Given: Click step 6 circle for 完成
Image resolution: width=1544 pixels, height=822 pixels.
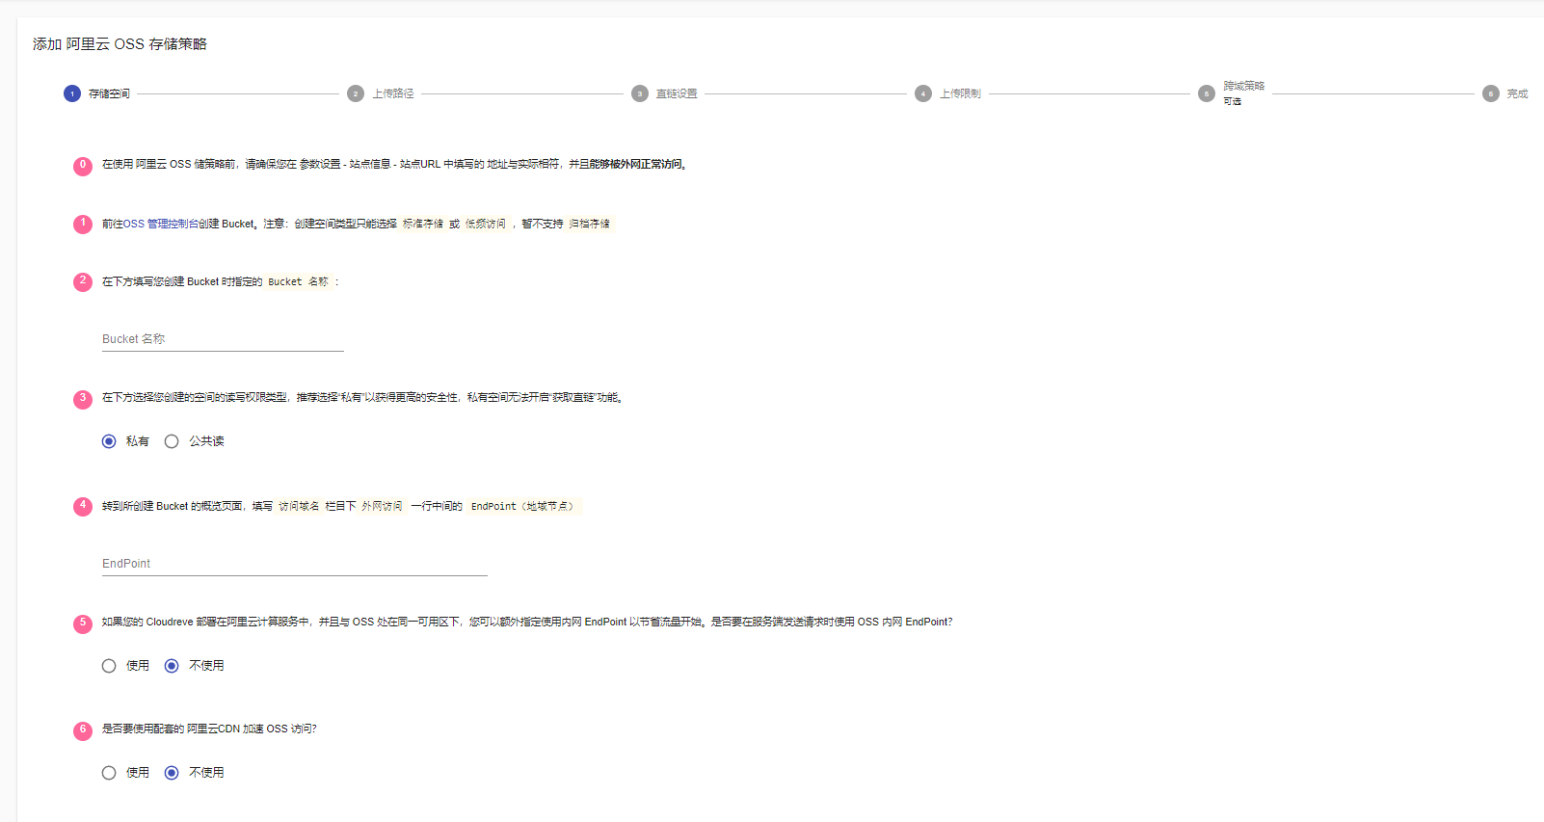Looking at the screenshot, I should pyautogui.click(x=1491, y=93).
